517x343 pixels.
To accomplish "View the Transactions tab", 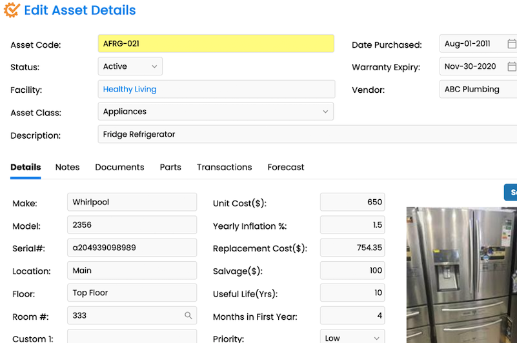I will tap(224, 167).
